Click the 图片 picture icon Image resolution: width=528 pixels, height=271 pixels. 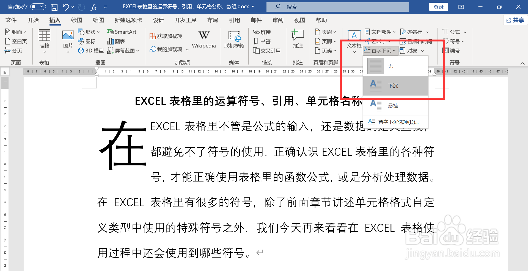[x=68, y=35]
